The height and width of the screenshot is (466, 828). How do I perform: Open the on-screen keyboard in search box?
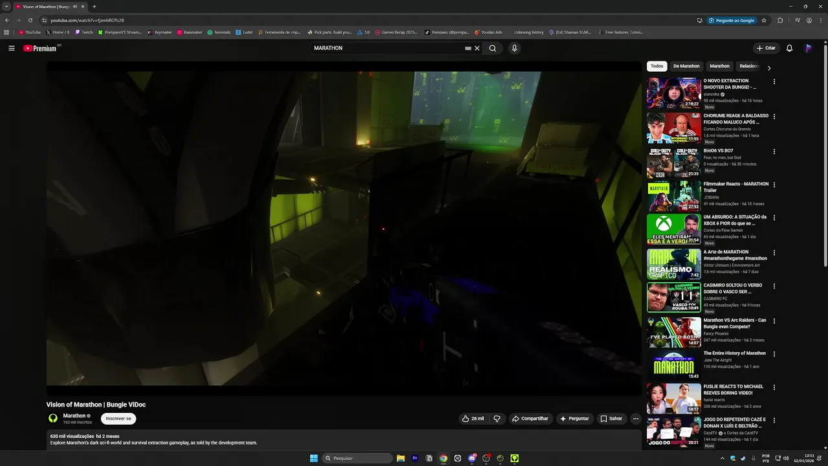468,48
